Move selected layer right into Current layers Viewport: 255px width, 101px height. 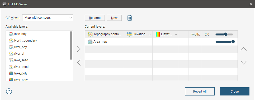[x=79, y=49]
